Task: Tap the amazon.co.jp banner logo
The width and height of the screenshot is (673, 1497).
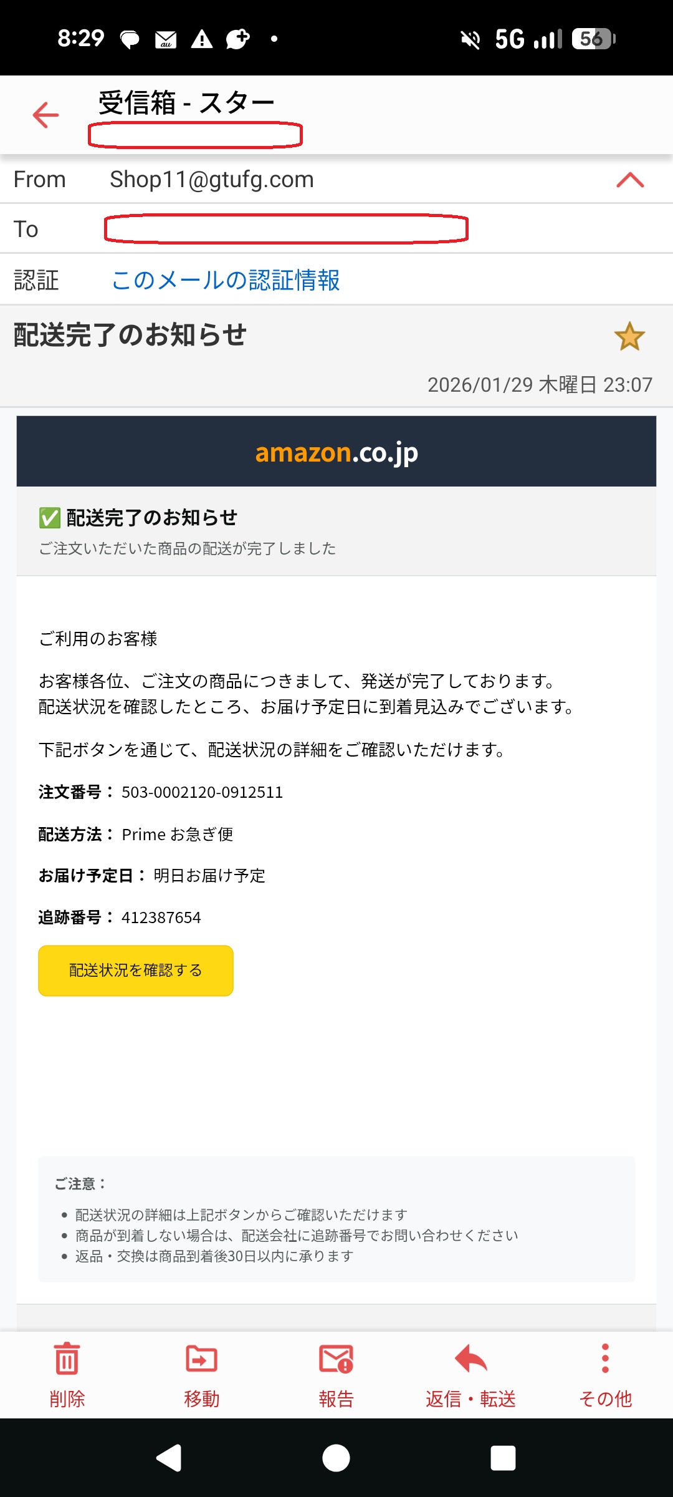Action: point(336,452)
